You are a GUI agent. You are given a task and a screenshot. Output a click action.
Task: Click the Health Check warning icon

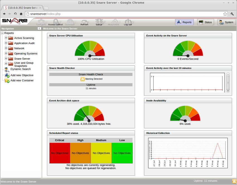point(83,79)
